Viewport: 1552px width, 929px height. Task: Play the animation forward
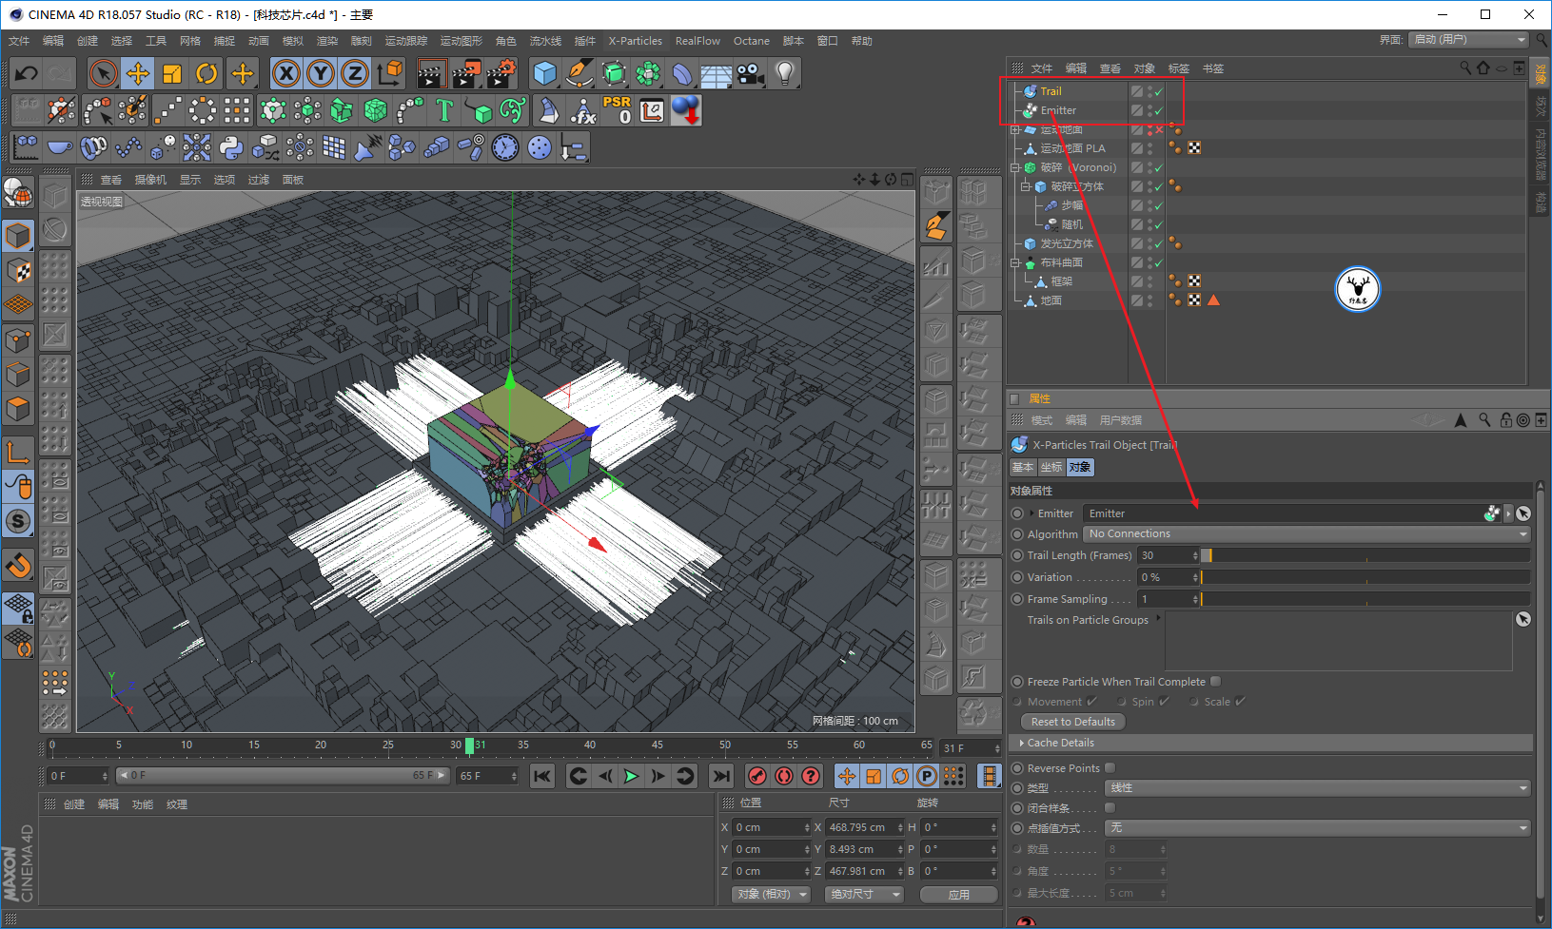tap(631, 776)
